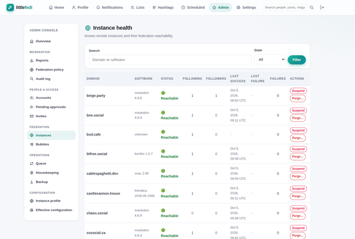Image resolution: width=355 pixels, height=239 pixels.
Task: Focus the top search people, posts field
Action: pyautogui.click(x=285, y=8)
